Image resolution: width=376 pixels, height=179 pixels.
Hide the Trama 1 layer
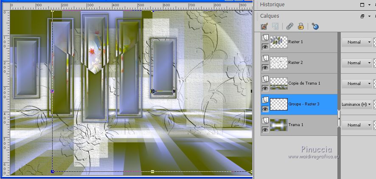click(265, 130)
